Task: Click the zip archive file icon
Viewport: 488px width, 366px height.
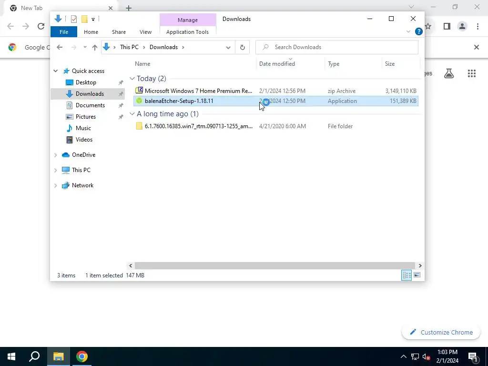Action: click(x=139, y=91)
